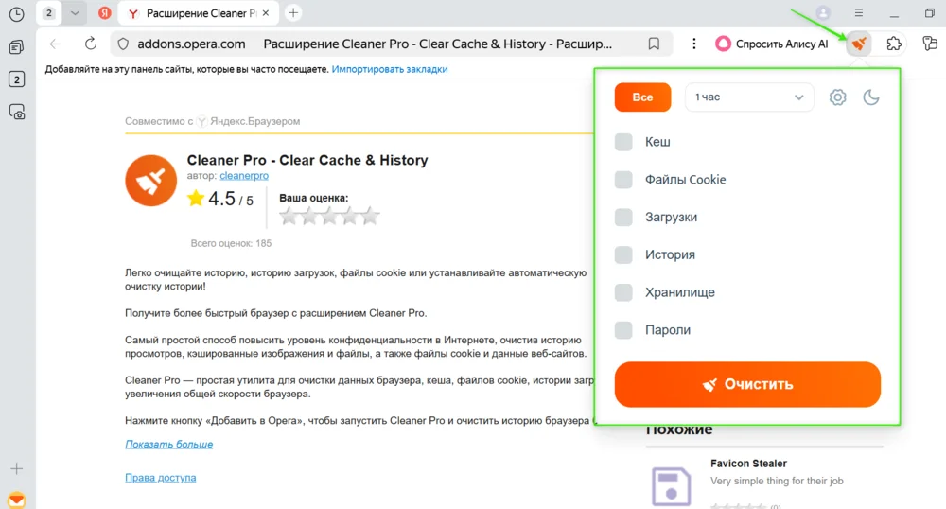Open the Права доступа link
Image resolution: width=946 pixels, height=509 pixels.
161,477
